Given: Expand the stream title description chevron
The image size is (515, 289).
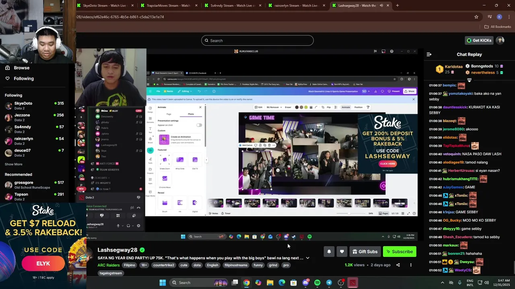Looking at the screenshot, I should pyautogui.click(x=307, y=258).
